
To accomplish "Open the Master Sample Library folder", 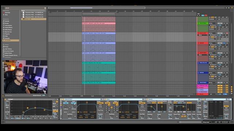I will pyautogui.click(x=11, y=55).
